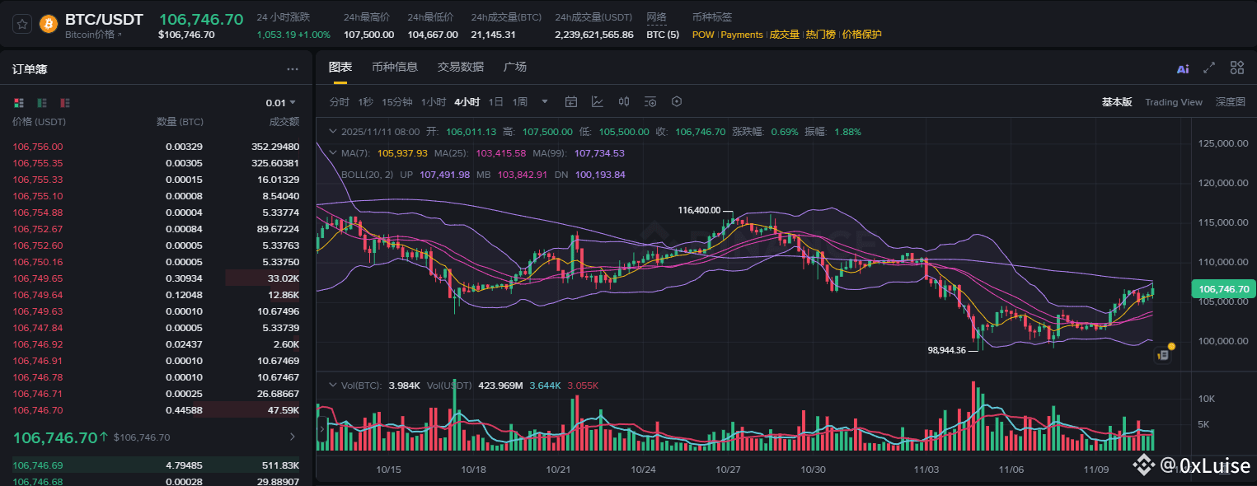Open the go-to-date calendar icon
This screenshot has width=1257, height=486.
pyautogui.click(x=571, y=101)
